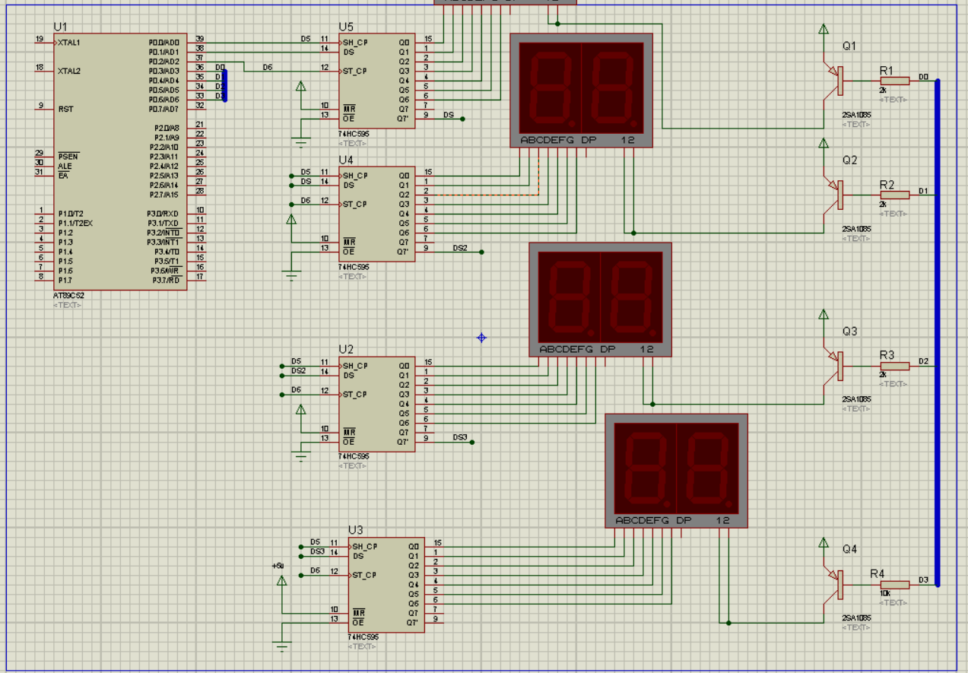Select the U2 74HC595 shift register

[376, 404]
